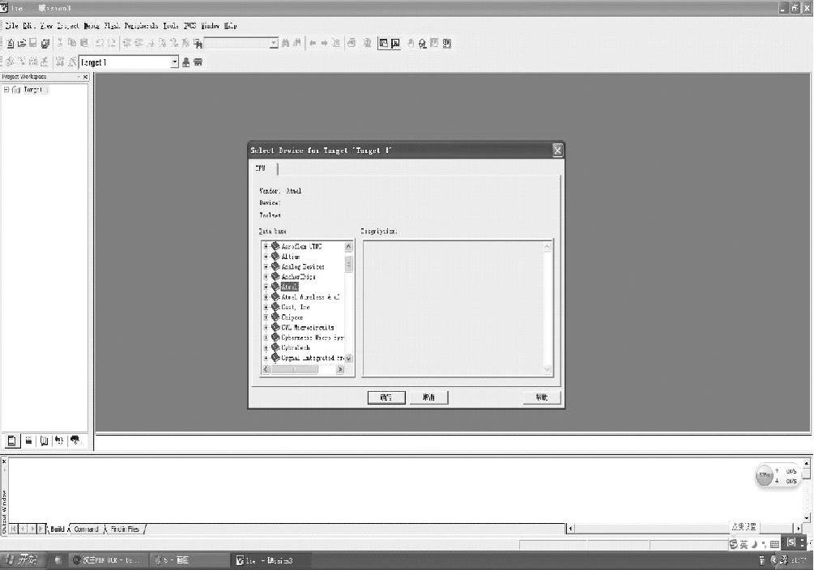Expand the highlighted Atmel vendor node

click(266, 287)
